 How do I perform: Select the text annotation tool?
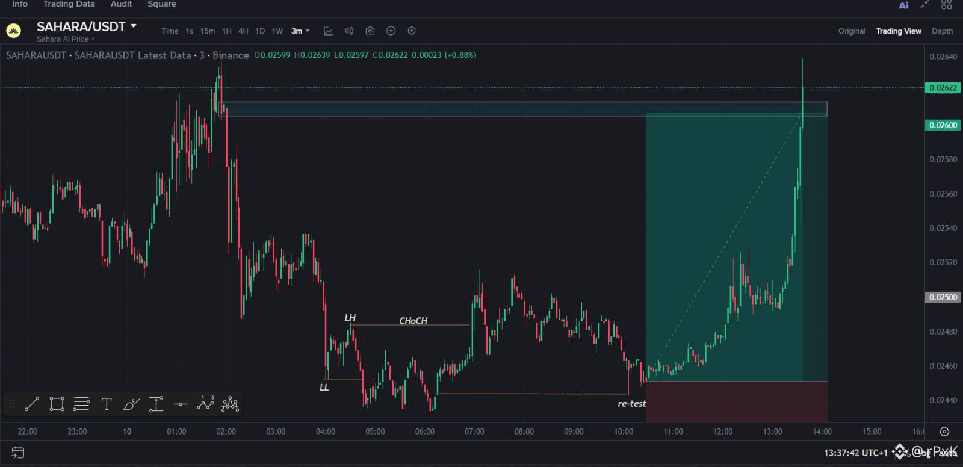[x=107, y=404]
